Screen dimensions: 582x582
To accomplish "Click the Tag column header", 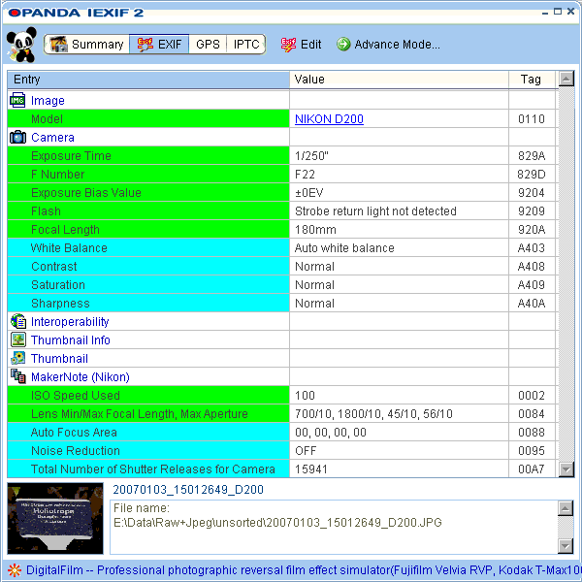I will [x=532, y=80].
